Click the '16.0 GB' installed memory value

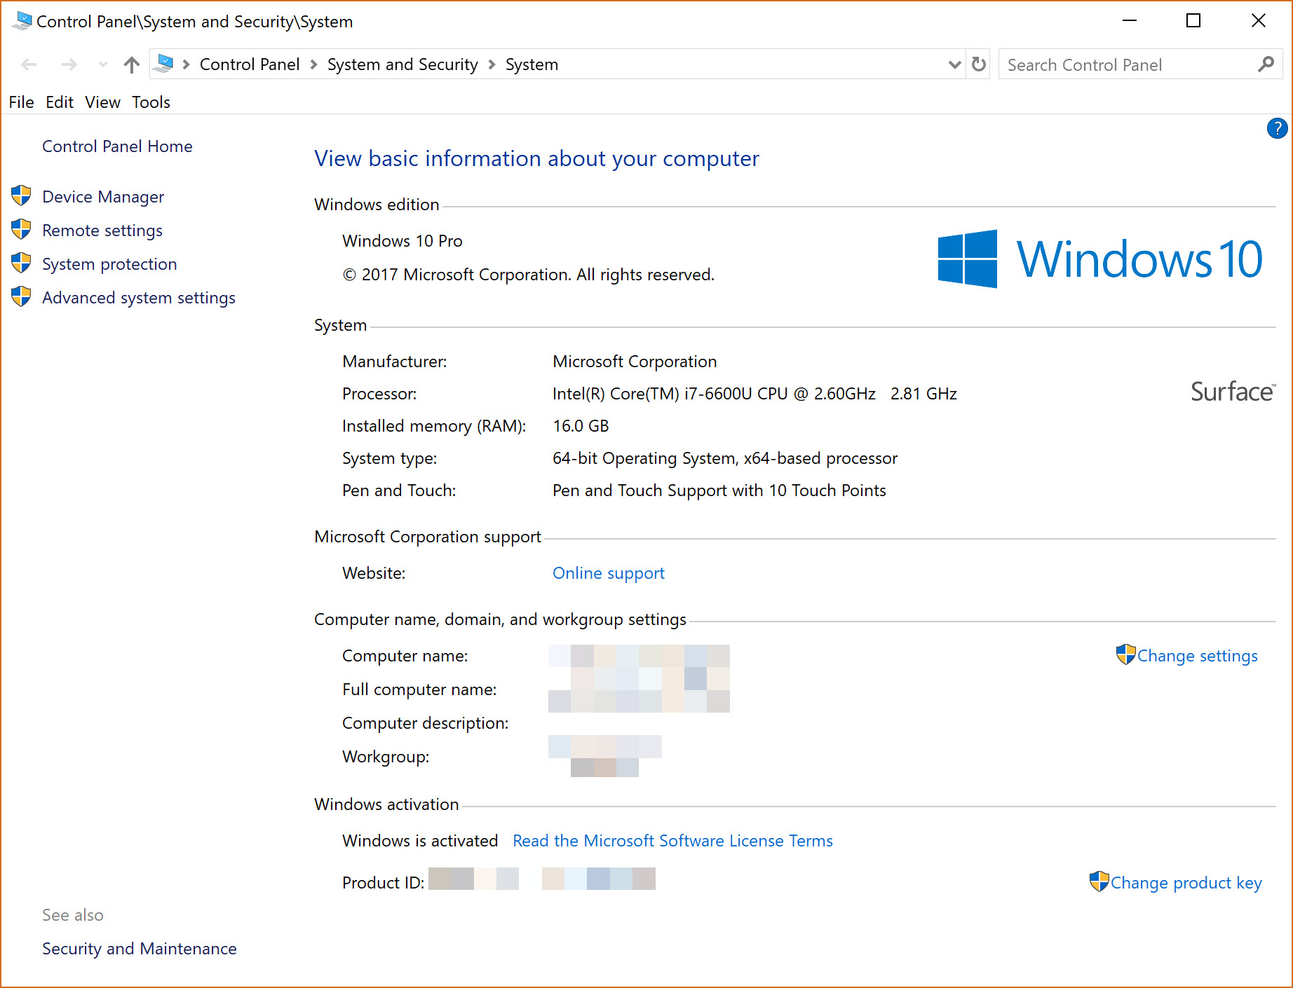581,425
